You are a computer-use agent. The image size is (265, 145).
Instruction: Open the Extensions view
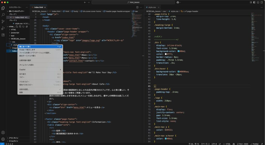pyautogui.click(x=3, y=35)
